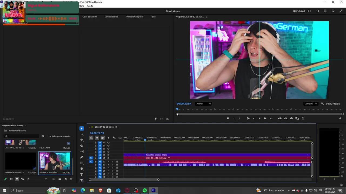This screenshot has height=194, width=346.
Task: Open Program monitor settings wrench
Action: pyautogui.click(x=322, y=104)
